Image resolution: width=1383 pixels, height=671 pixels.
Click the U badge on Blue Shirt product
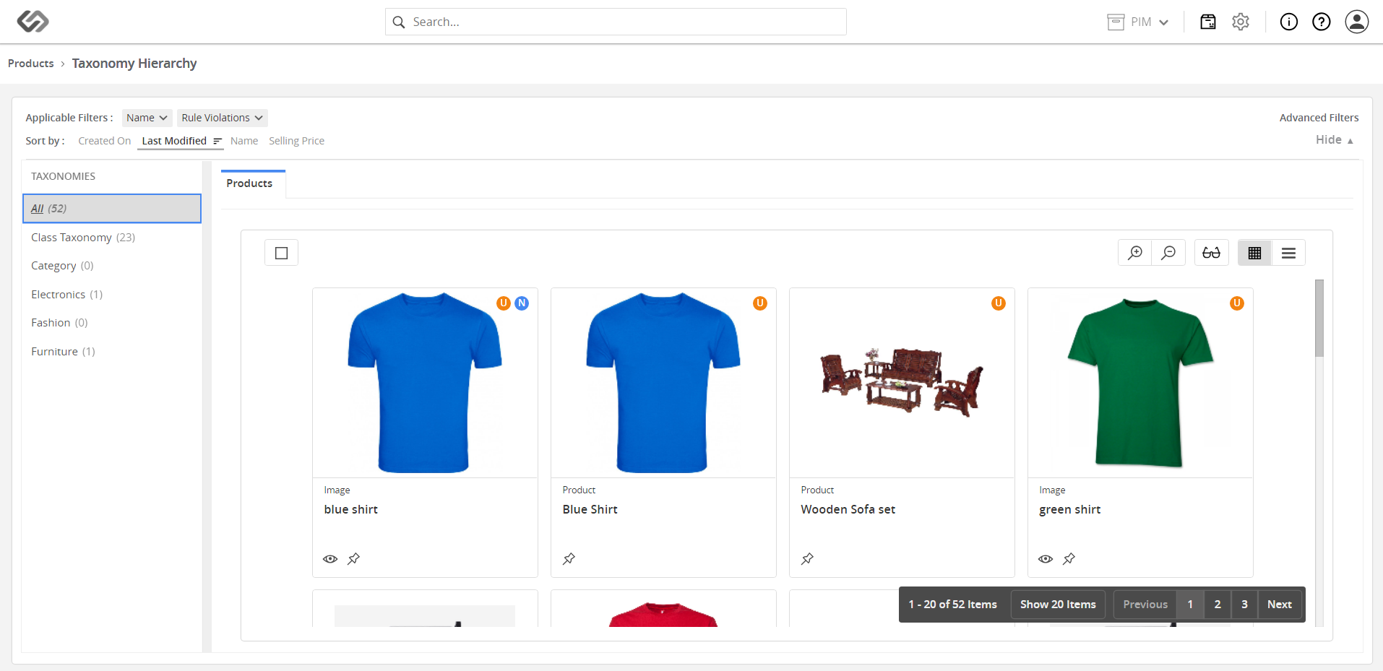760,303
